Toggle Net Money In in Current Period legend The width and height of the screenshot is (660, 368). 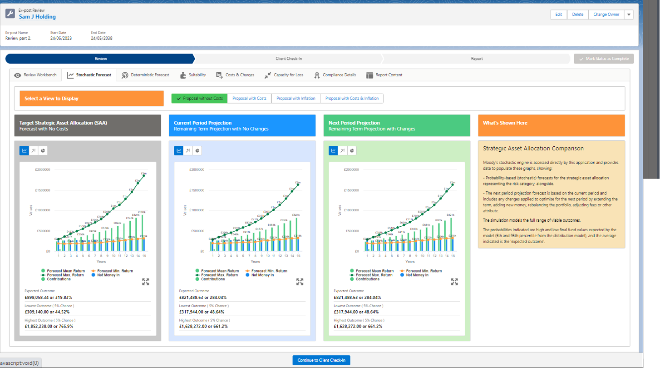(x=260, y=275)
